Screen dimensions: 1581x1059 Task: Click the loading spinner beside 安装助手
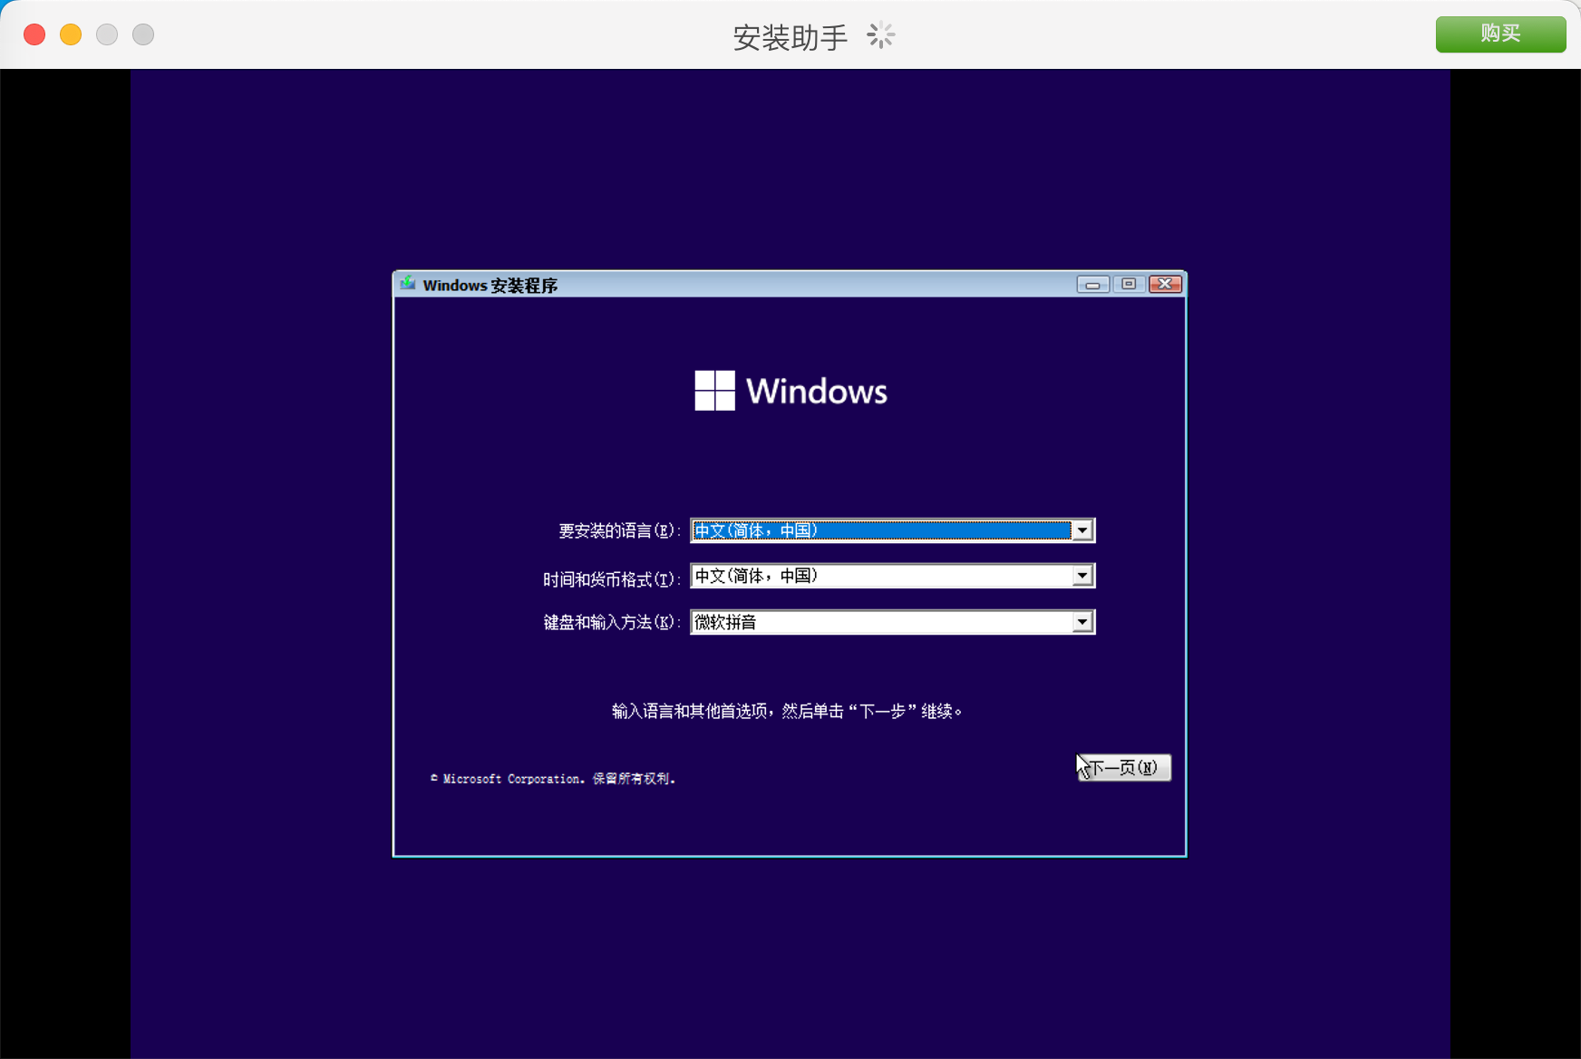[880, 36]
